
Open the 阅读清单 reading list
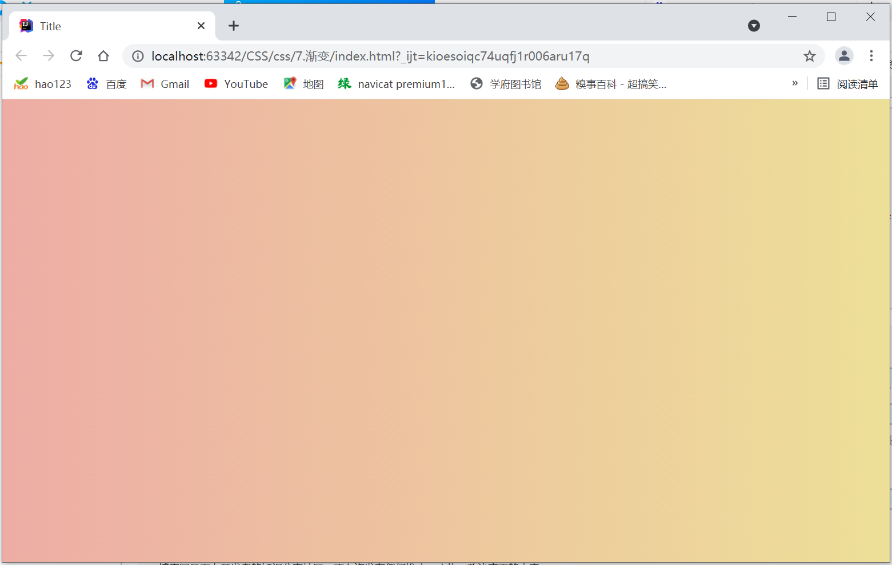[x=847, y=84]
